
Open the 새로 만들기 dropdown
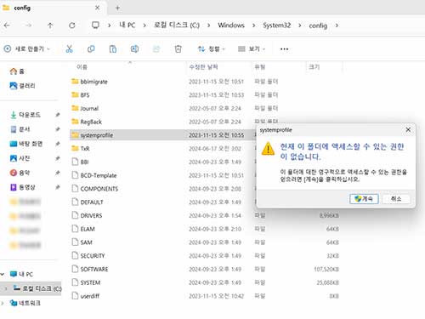click(x=27, y=49)
